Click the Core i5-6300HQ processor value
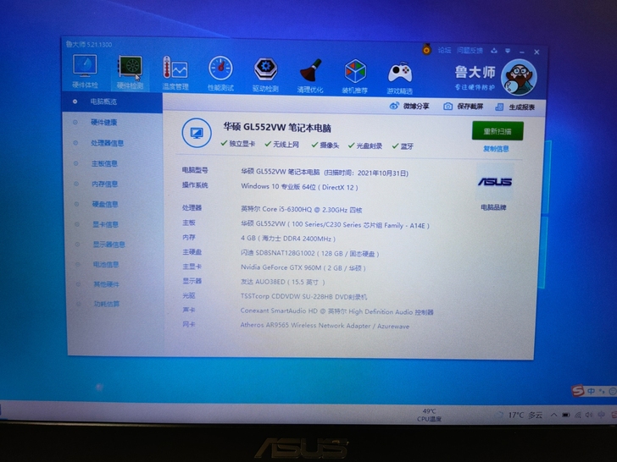This screenshot has width=617, height=462. coord(302,209)
